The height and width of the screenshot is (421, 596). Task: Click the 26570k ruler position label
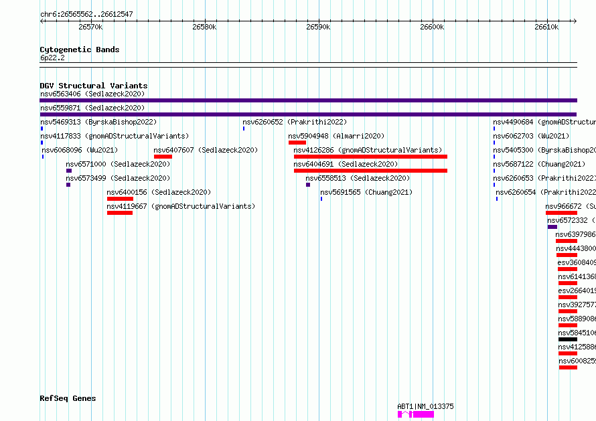tap(90, 27)
